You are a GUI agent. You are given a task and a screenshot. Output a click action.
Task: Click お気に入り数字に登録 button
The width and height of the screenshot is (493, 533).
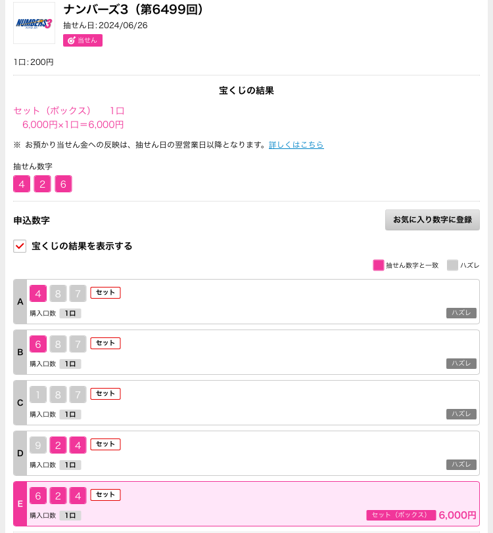(x=433, y=220)
